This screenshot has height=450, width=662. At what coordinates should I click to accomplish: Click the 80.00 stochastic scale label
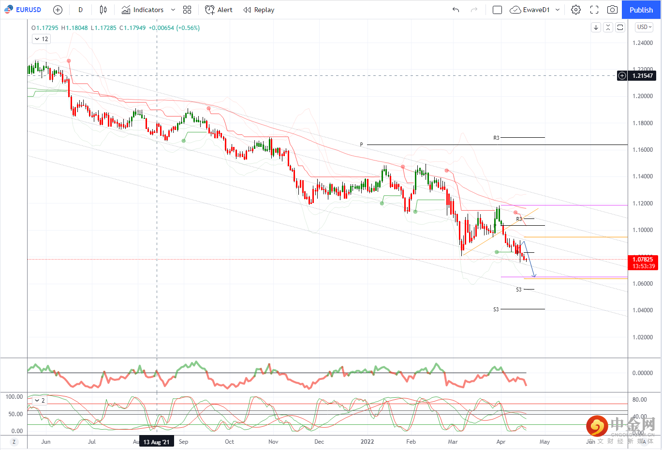tap(639, 400)
